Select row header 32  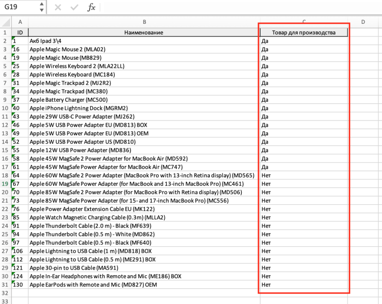point(6,293)
